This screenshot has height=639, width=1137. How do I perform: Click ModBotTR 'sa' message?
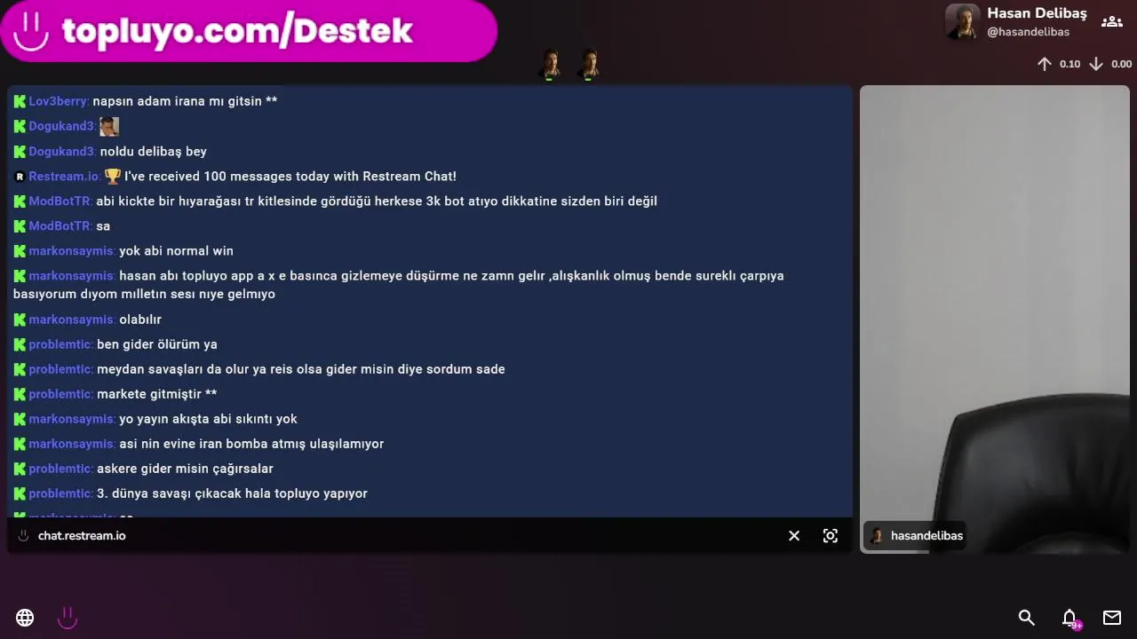coord(103,226)
